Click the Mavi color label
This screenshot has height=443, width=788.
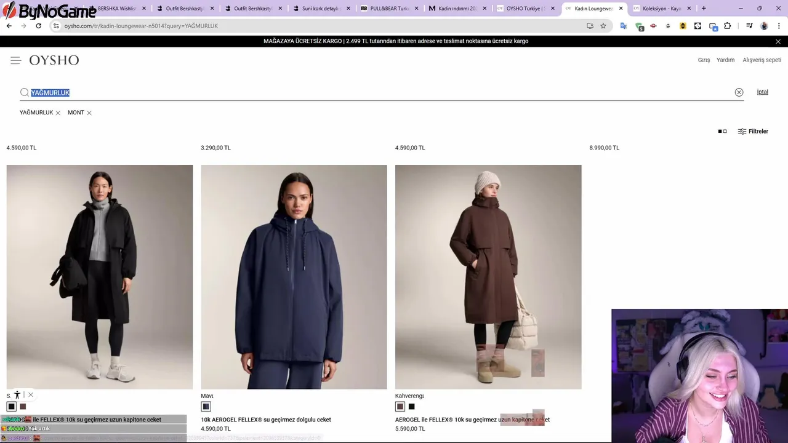click(x=207, y=396)
